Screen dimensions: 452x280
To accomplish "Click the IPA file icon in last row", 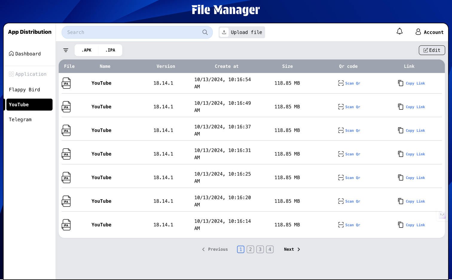I will [x=66, y=225].
